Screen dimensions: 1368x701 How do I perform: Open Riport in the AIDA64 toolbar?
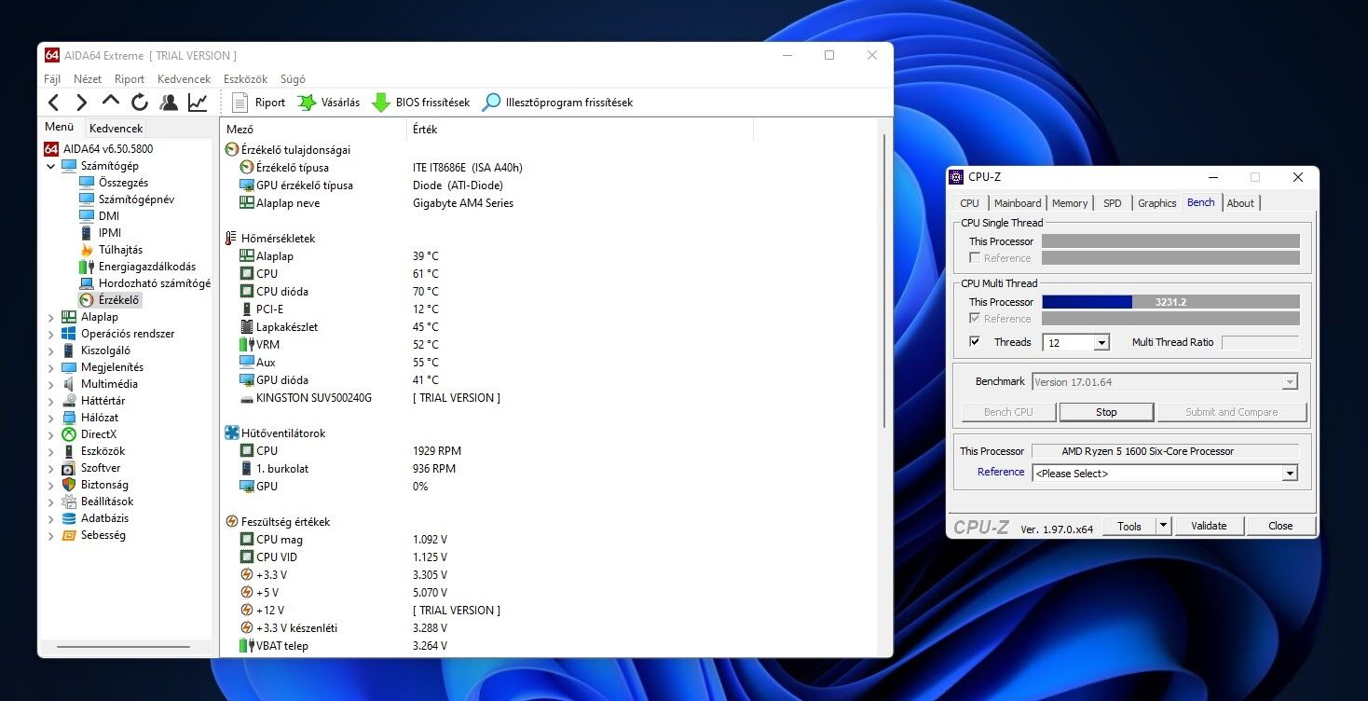(x=258, y=103)
